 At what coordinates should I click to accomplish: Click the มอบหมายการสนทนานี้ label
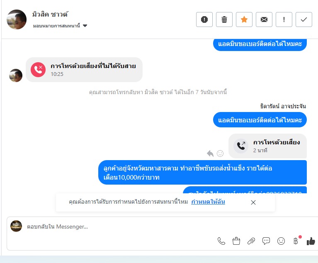[56, 26]
